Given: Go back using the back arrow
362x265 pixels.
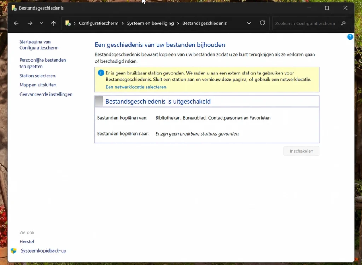Looking at the screenshot, I should point(16,23).
